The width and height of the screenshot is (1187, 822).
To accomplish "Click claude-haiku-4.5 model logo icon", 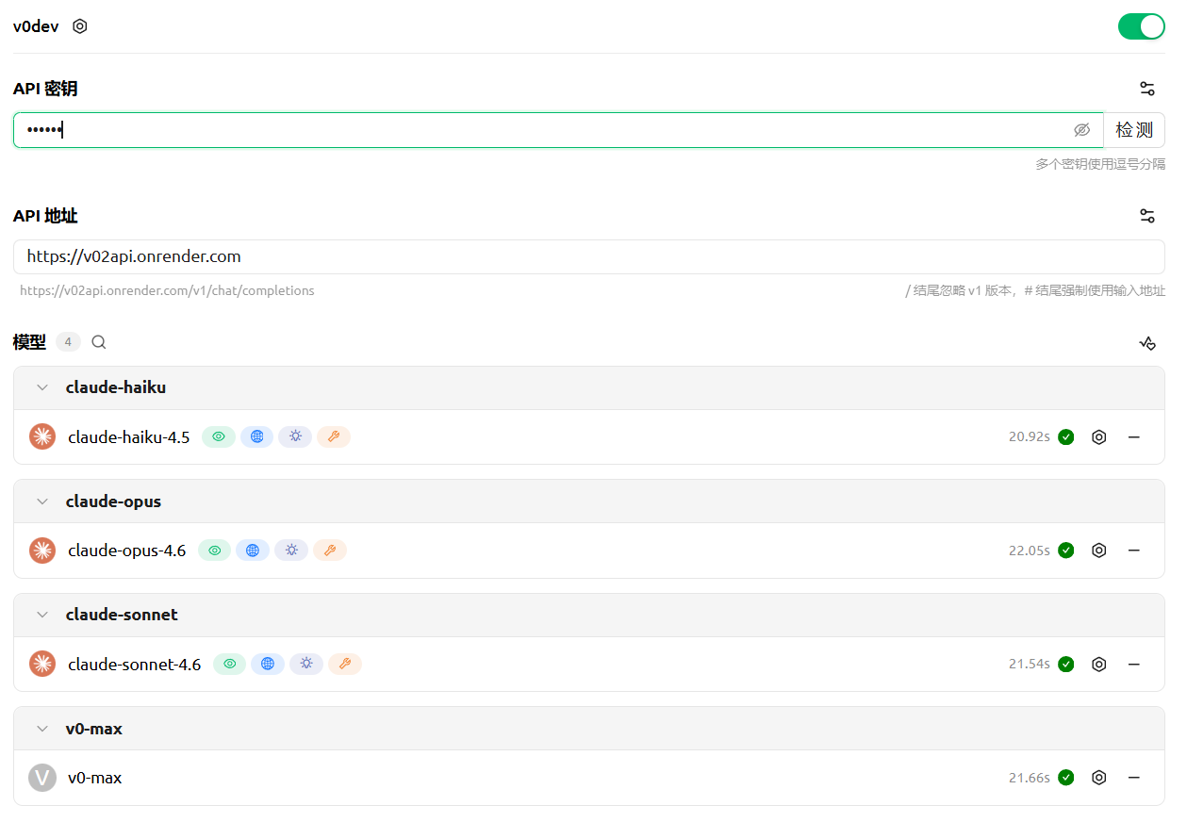I will click(42, 436).
